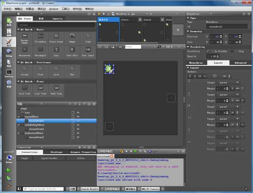Click the fill-parent anchor button
The image size is (253, 193).
[x=214, y=76]
